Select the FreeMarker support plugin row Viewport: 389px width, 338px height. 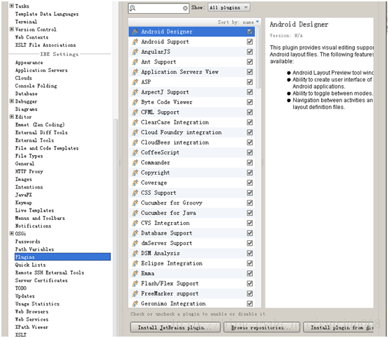pyautogui.click(x=191, y=293)
